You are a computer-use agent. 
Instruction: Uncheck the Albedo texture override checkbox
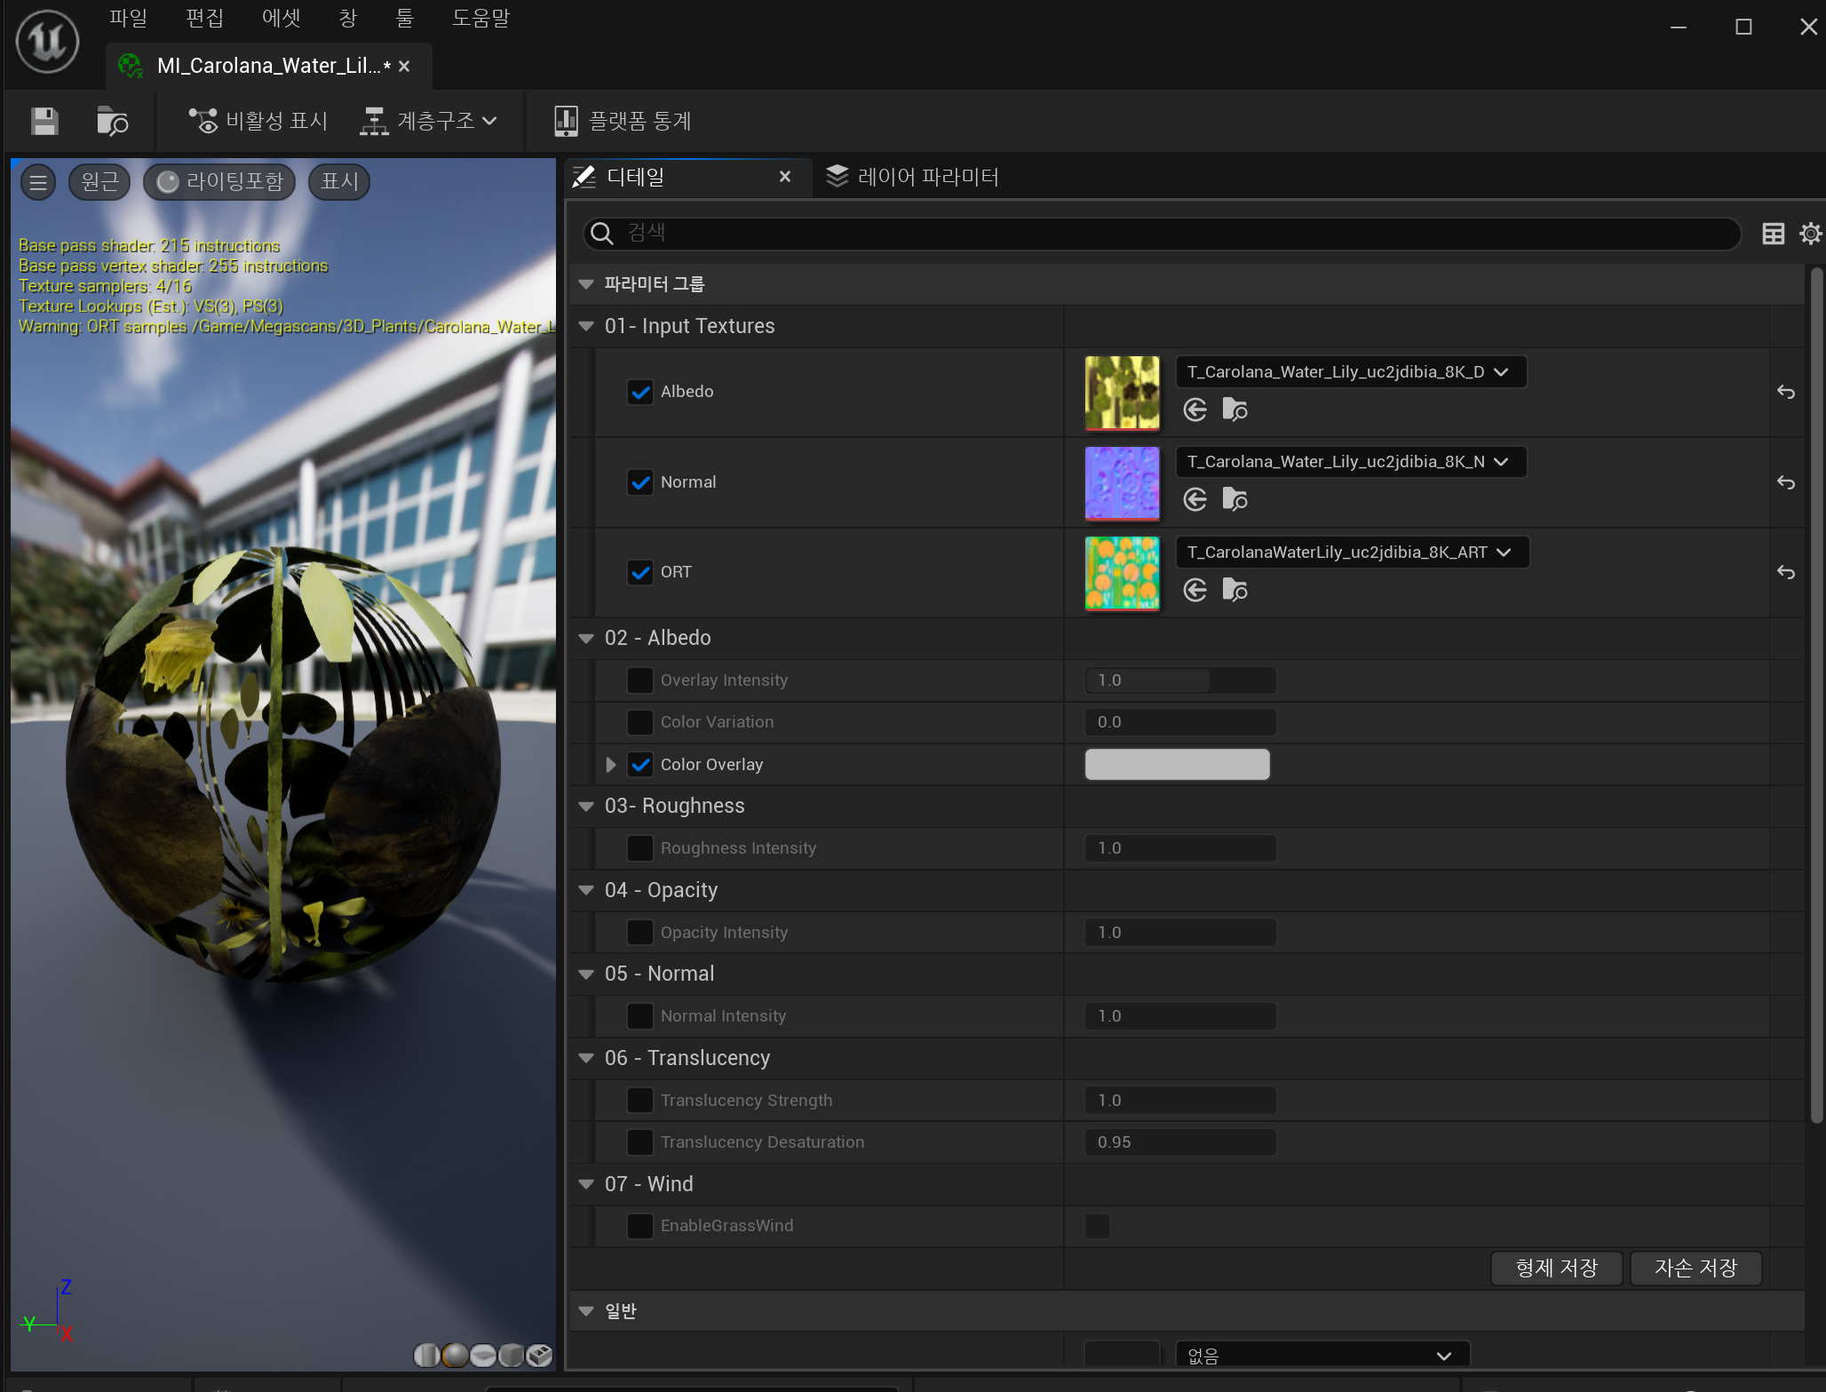pyautogui.click(x=640, y=392)
